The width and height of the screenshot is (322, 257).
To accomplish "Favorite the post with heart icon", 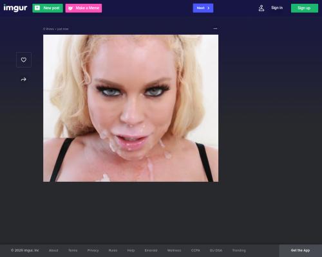I will [24, 60].
